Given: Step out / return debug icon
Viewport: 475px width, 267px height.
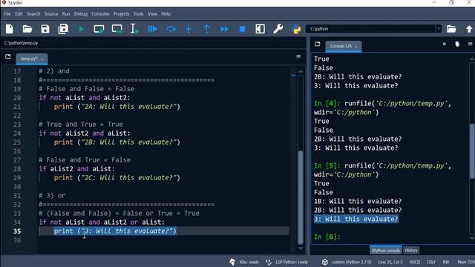Looking at the screenshot, I should pos(206,29).
